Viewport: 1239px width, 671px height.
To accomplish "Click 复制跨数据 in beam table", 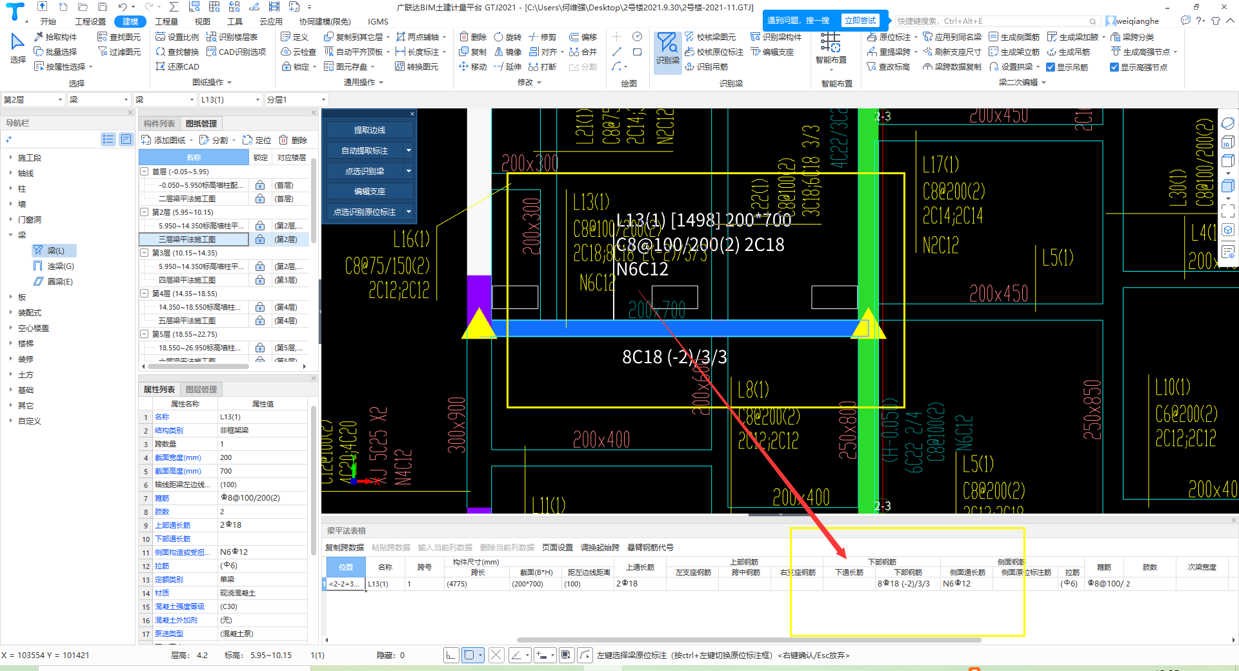I will pyautogui.click(x=345, y=547).
